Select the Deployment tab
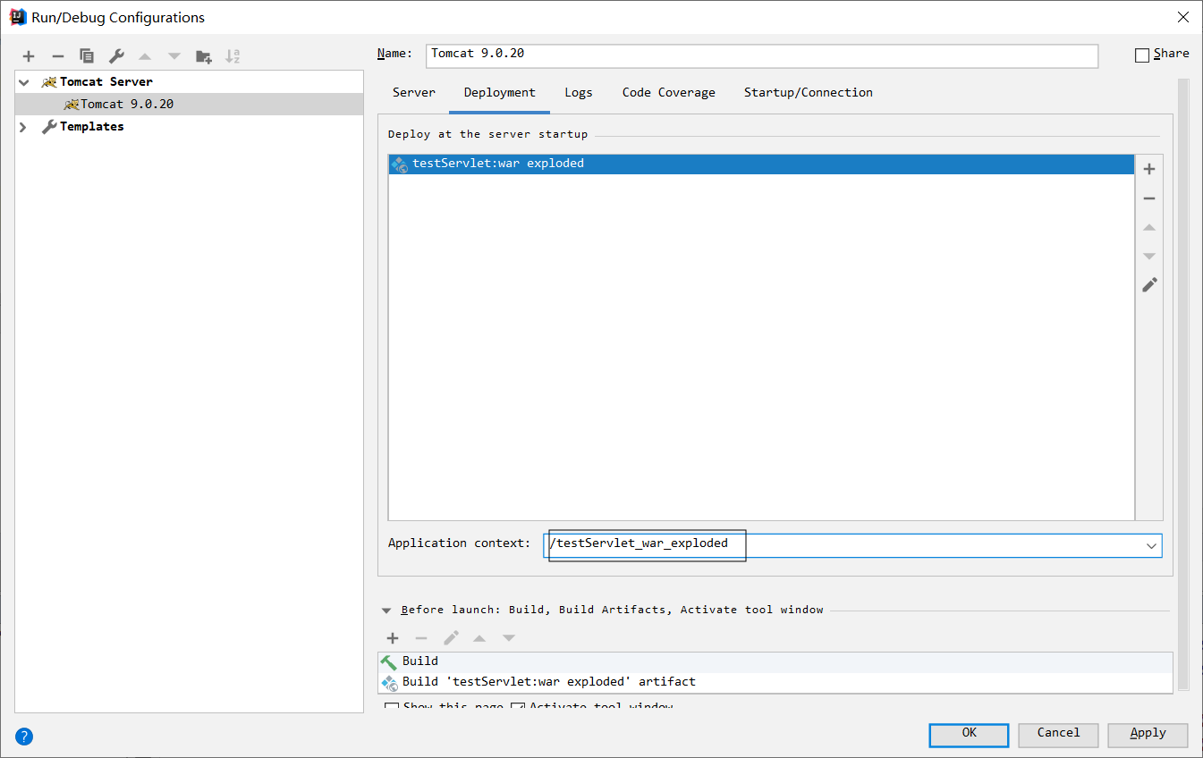This screenshot has height=758, width=1203. (500, 93)
